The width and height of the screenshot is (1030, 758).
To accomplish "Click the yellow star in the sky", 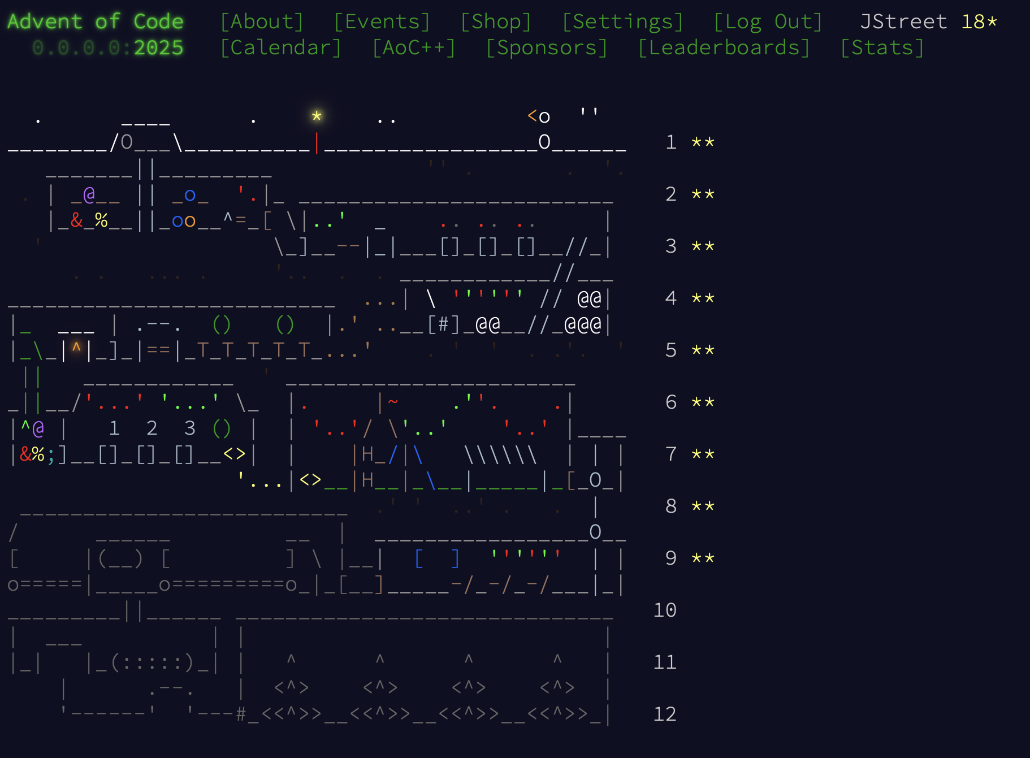I will [x=317, y=116].
